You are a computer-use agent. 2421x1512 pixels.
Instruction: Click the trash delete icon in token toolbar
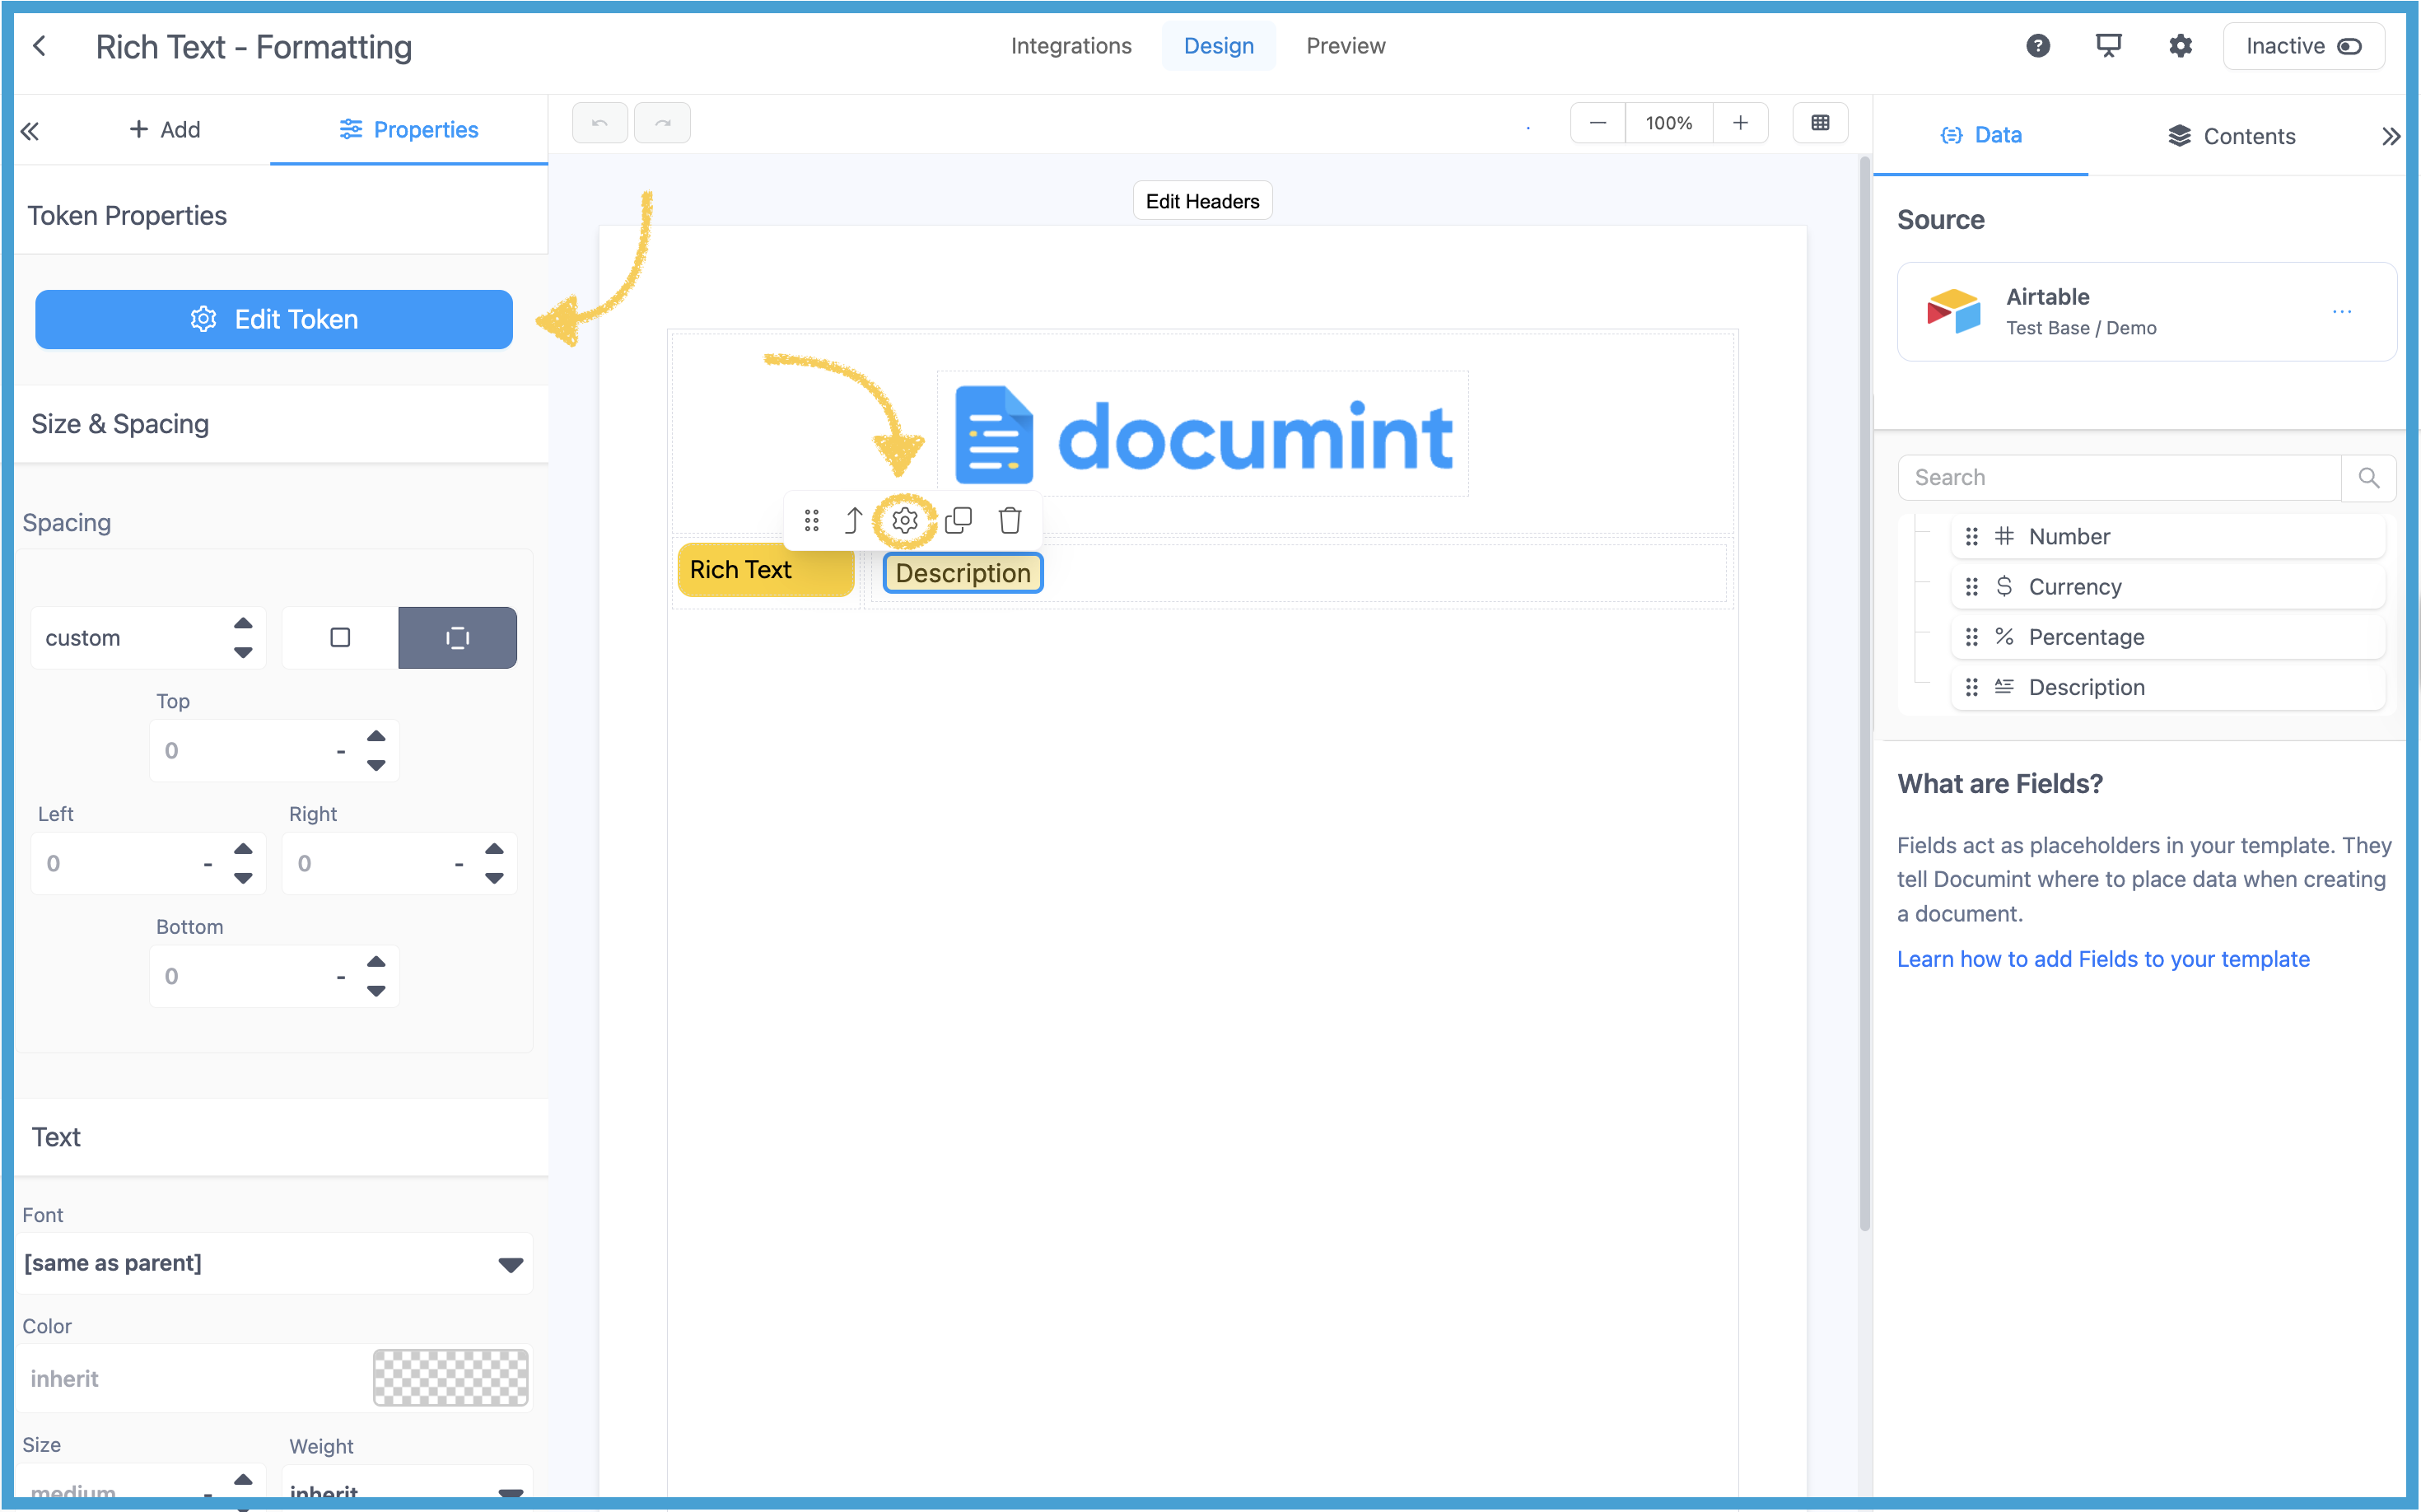(x=1010, y=520)
